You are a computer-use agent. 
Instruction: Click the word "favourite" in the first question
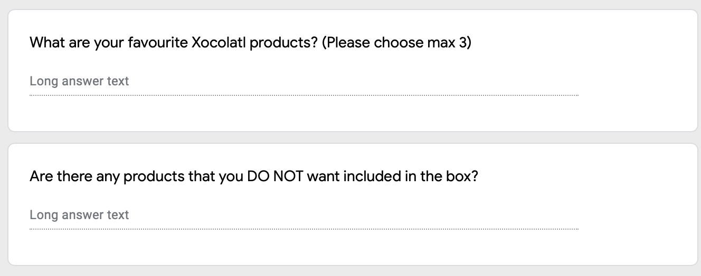point(157,43)
